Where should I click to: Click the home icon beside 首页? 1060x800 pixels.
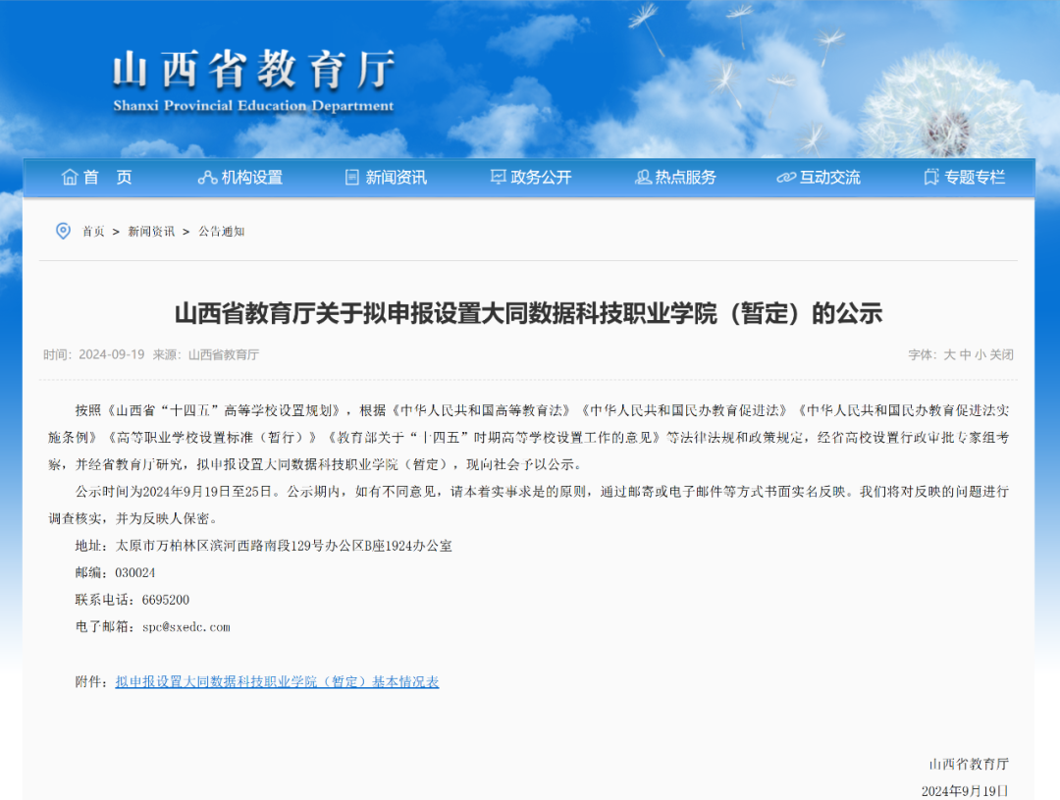tap(70, 178)
